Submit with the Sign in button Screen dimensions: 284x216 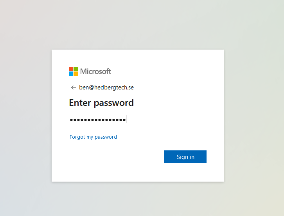[185, 157]
